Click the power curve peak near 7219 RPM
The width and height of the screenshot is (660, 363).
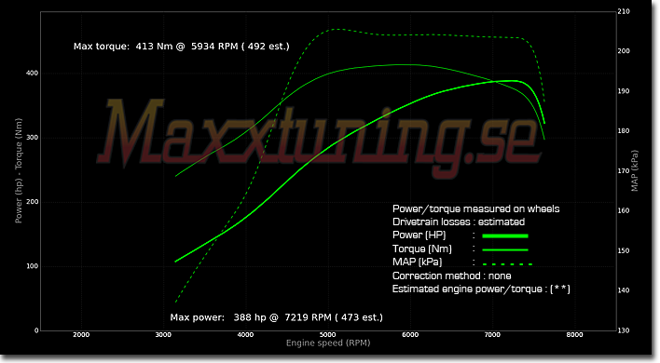[x=510, y=81]
